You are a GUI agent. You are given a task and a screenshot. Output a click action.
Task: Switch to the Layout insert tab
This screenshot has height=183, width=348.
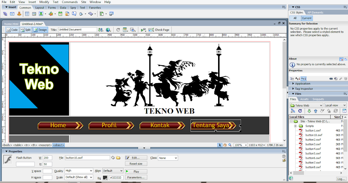[x=40, y=8]
